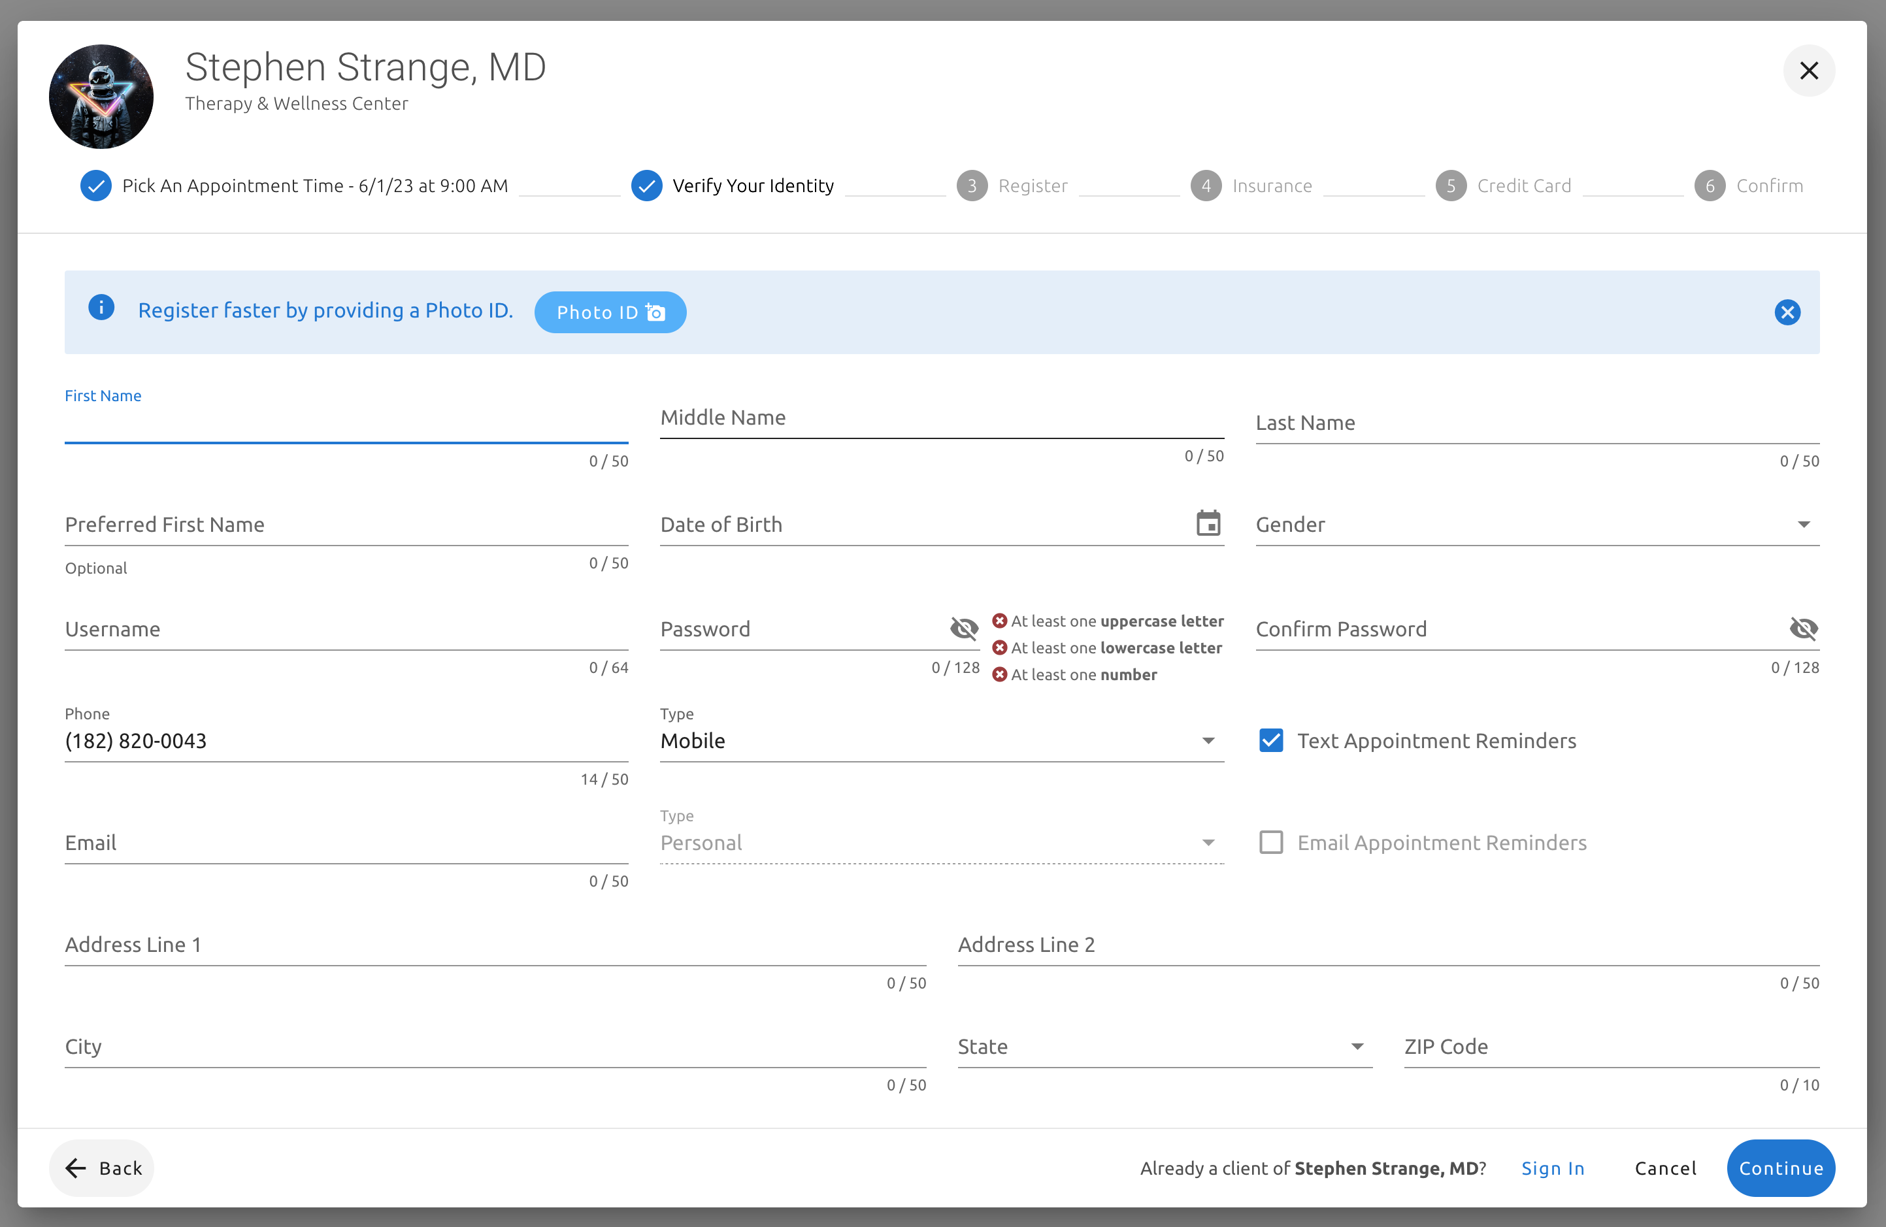Click step 6 Confirm circle icon
The image size is (1886, 1227).
click(1708, 186)
